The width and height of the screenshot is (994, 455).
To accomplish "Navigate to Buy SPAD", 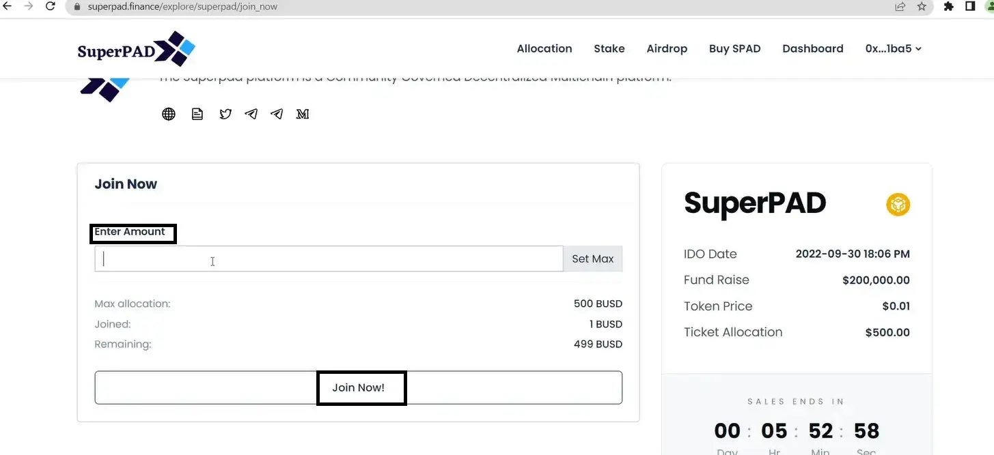I will pos(734,48).
